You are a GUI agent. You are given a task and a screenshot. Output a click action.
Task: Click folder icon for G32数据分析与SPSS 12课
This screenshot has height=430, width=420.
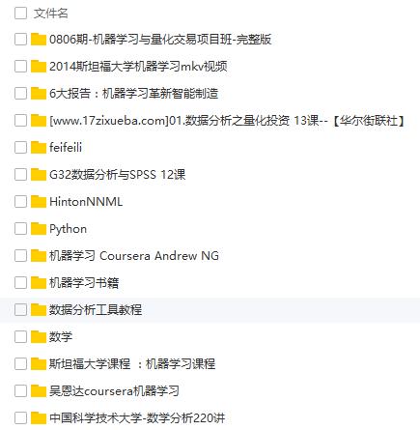39,175
